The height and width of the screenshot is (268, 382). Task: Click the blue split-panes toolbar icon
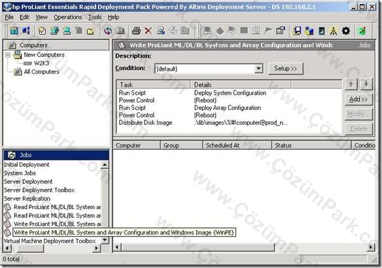tap(26, 31)
